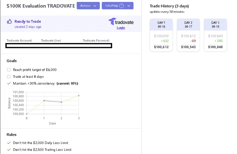The height and width of the screenshot is (154, 237).
Task: Click the balance chart point at day 1
Action: (44, 101)
